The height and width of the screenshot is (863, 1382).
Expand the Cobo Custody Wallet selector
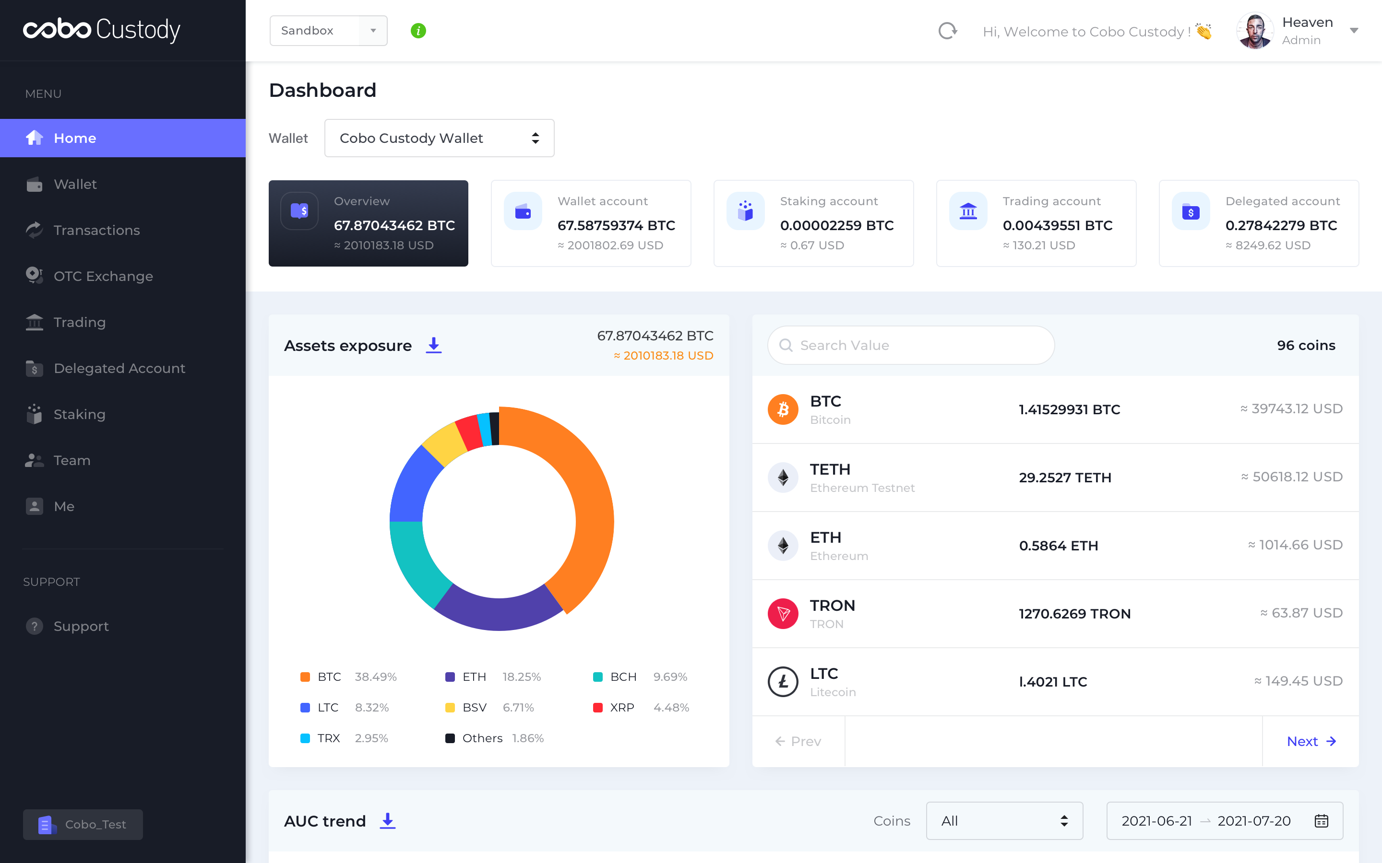(x=439, y=138)
